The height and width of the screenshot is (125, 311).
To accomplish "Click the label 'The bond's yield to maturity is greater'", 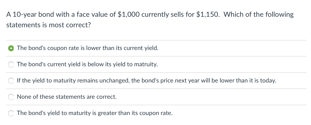I will pyautogui.click(x=95, y=113).
